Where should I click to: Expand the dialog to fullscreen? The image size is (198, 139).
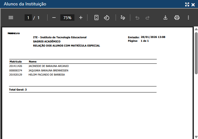187,4
